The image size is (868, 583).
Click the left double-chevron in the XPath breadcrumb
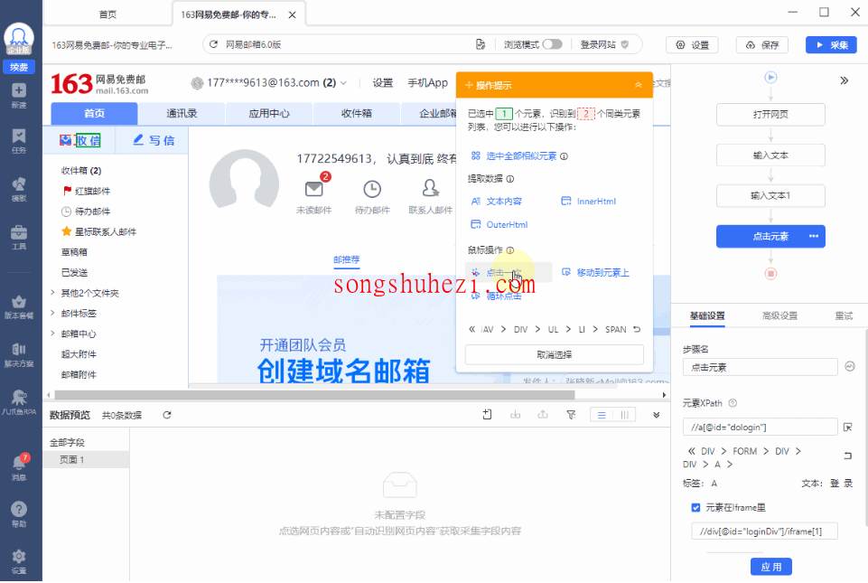[x=691, y=451]
